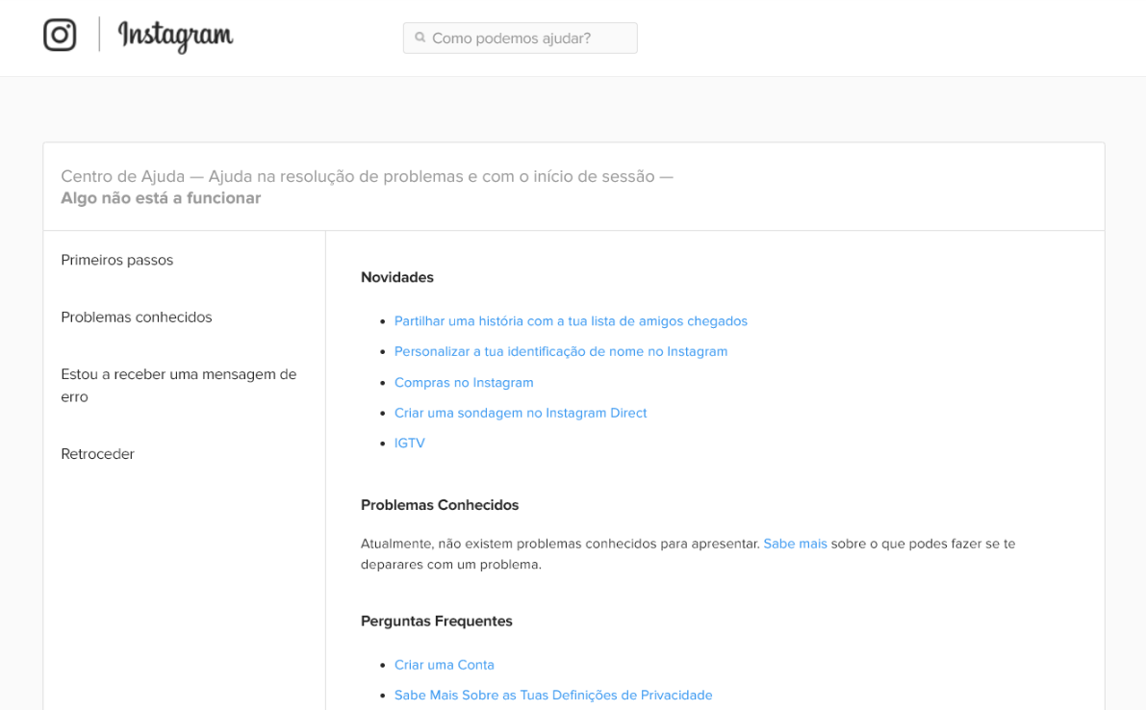Image resolution: width=1146 pixels, height=710 pixels.
Task: Click the magnifier icon in search box
Action: coord(420,38)
